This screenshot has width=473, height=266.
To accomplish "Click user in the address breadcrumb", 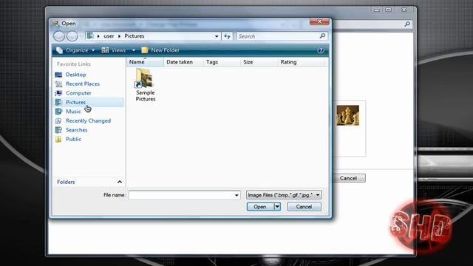I will tap(109, 36).
